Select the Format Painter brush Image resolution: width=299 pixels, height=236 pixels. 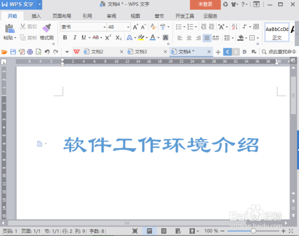47,28
